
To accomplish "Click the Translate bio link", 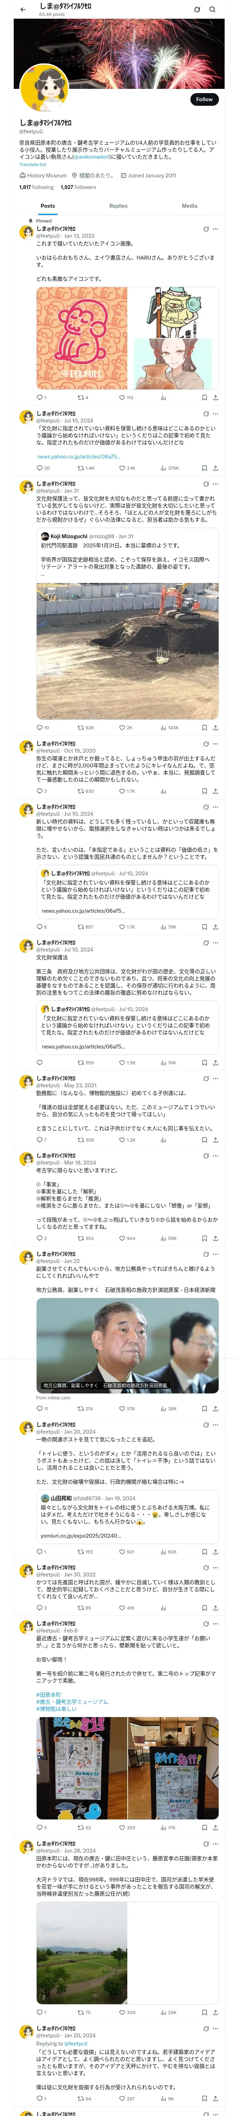I will point(33,164).
